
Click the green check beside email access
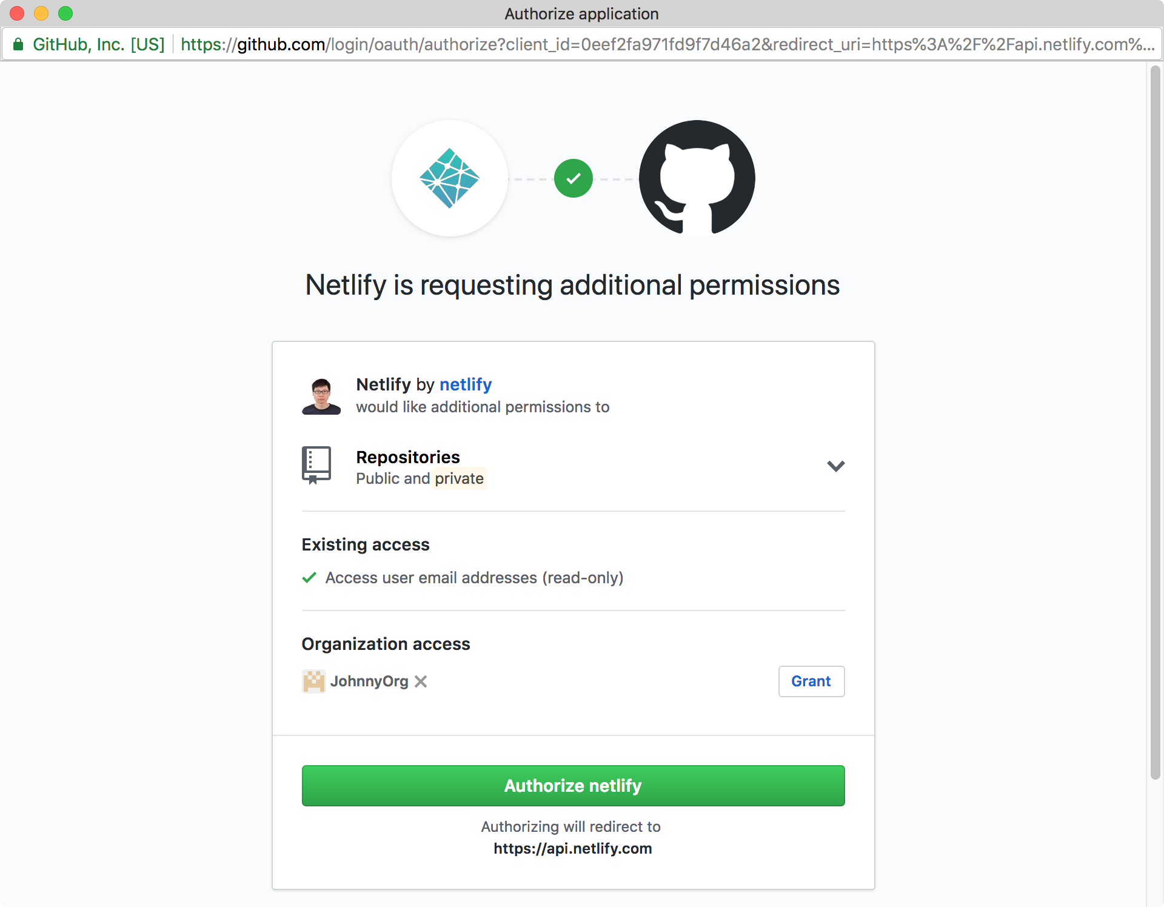(309, 578)
